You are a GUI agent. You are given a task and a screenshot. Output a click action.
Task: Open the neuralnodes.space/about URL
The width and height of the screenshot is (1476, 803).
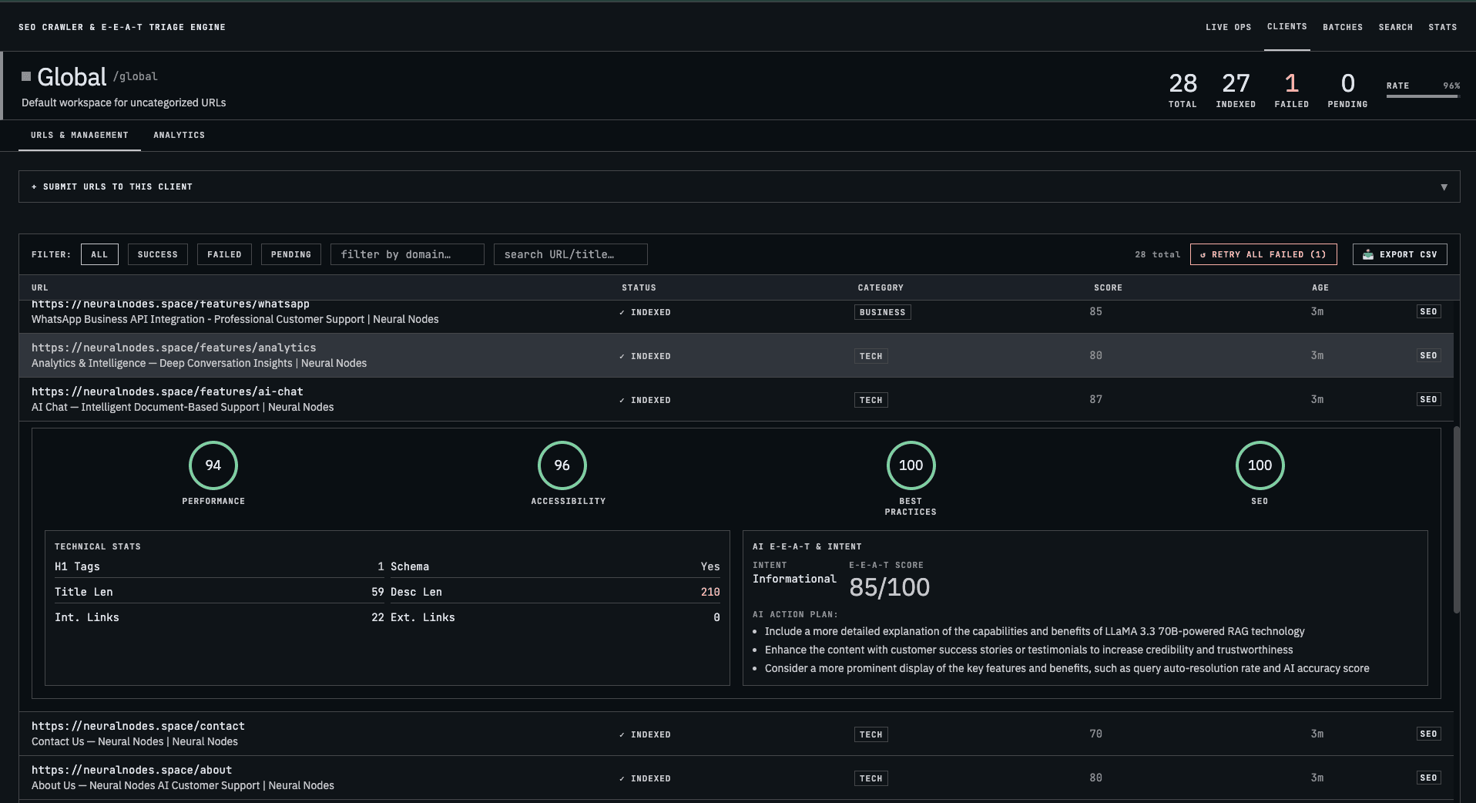(x=132, y=770)
